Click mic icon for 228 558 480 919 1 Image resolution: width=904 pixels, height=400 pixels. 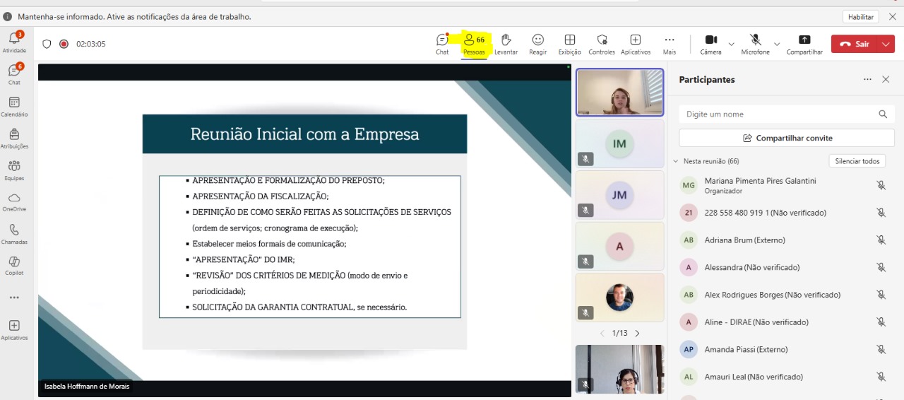[881, 213]
